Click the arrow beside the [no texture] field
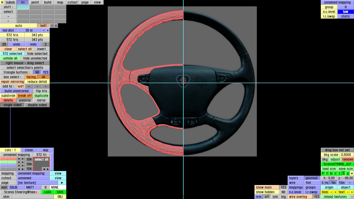 click(62, 183)
